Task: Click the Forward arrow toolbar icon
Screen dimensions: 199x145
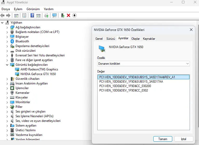Action: point(8,16)
